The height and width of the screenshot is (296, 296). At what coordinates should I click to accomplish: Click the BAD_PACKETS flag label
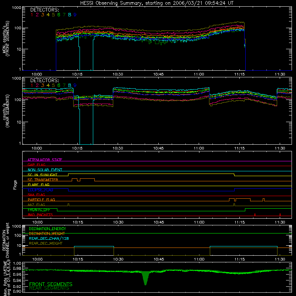pos(40,215)
